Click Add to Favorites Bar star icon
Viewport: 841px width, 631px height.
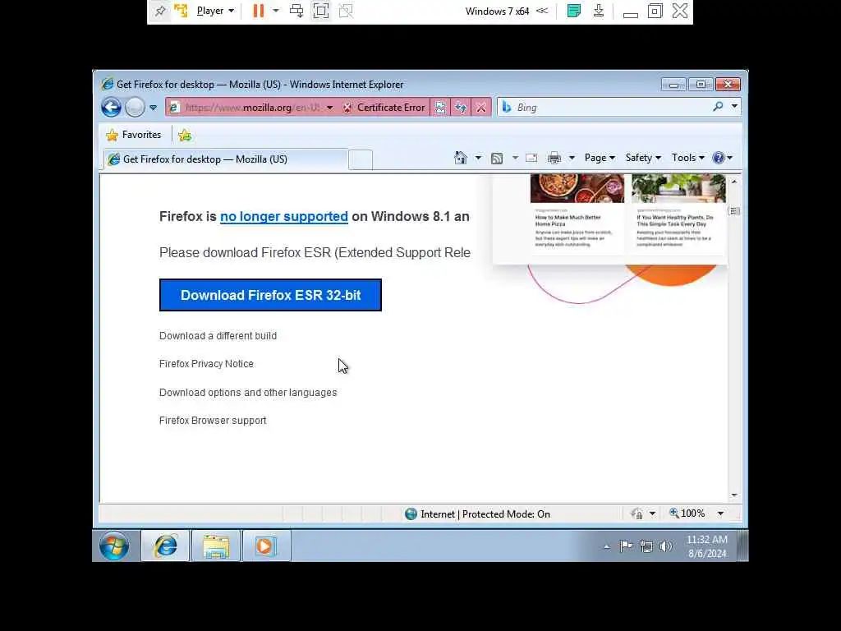[185, 135]
